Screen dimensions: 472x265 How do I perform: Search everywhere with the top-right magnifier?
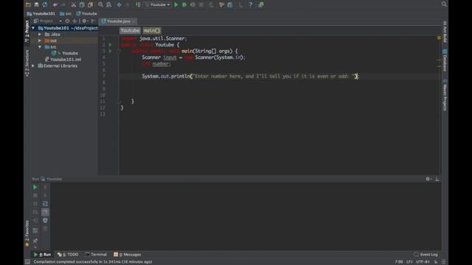pos(444,4)
